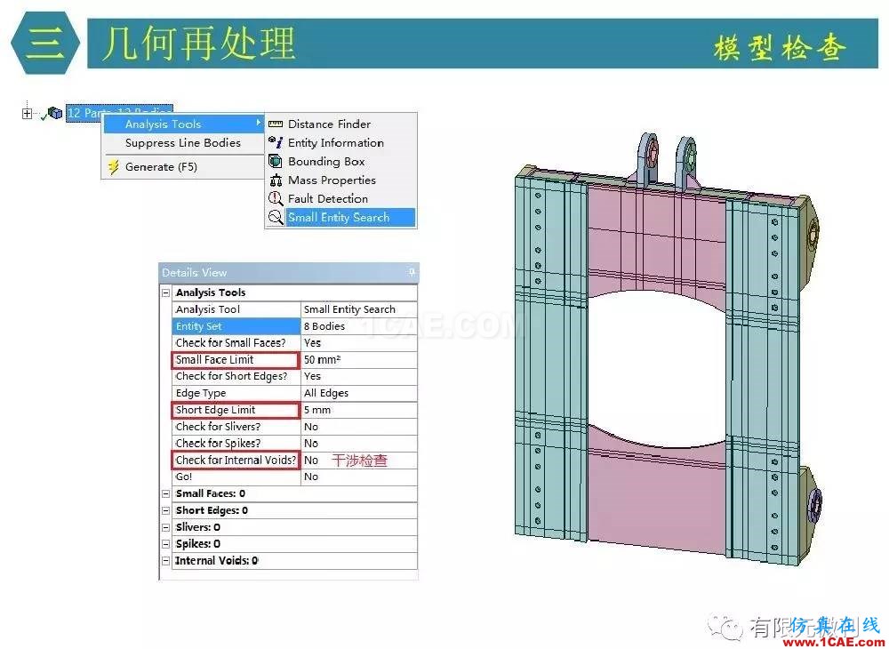Click the Distance Finder ruler icon
Screen dimensions: 889x649
276,124
